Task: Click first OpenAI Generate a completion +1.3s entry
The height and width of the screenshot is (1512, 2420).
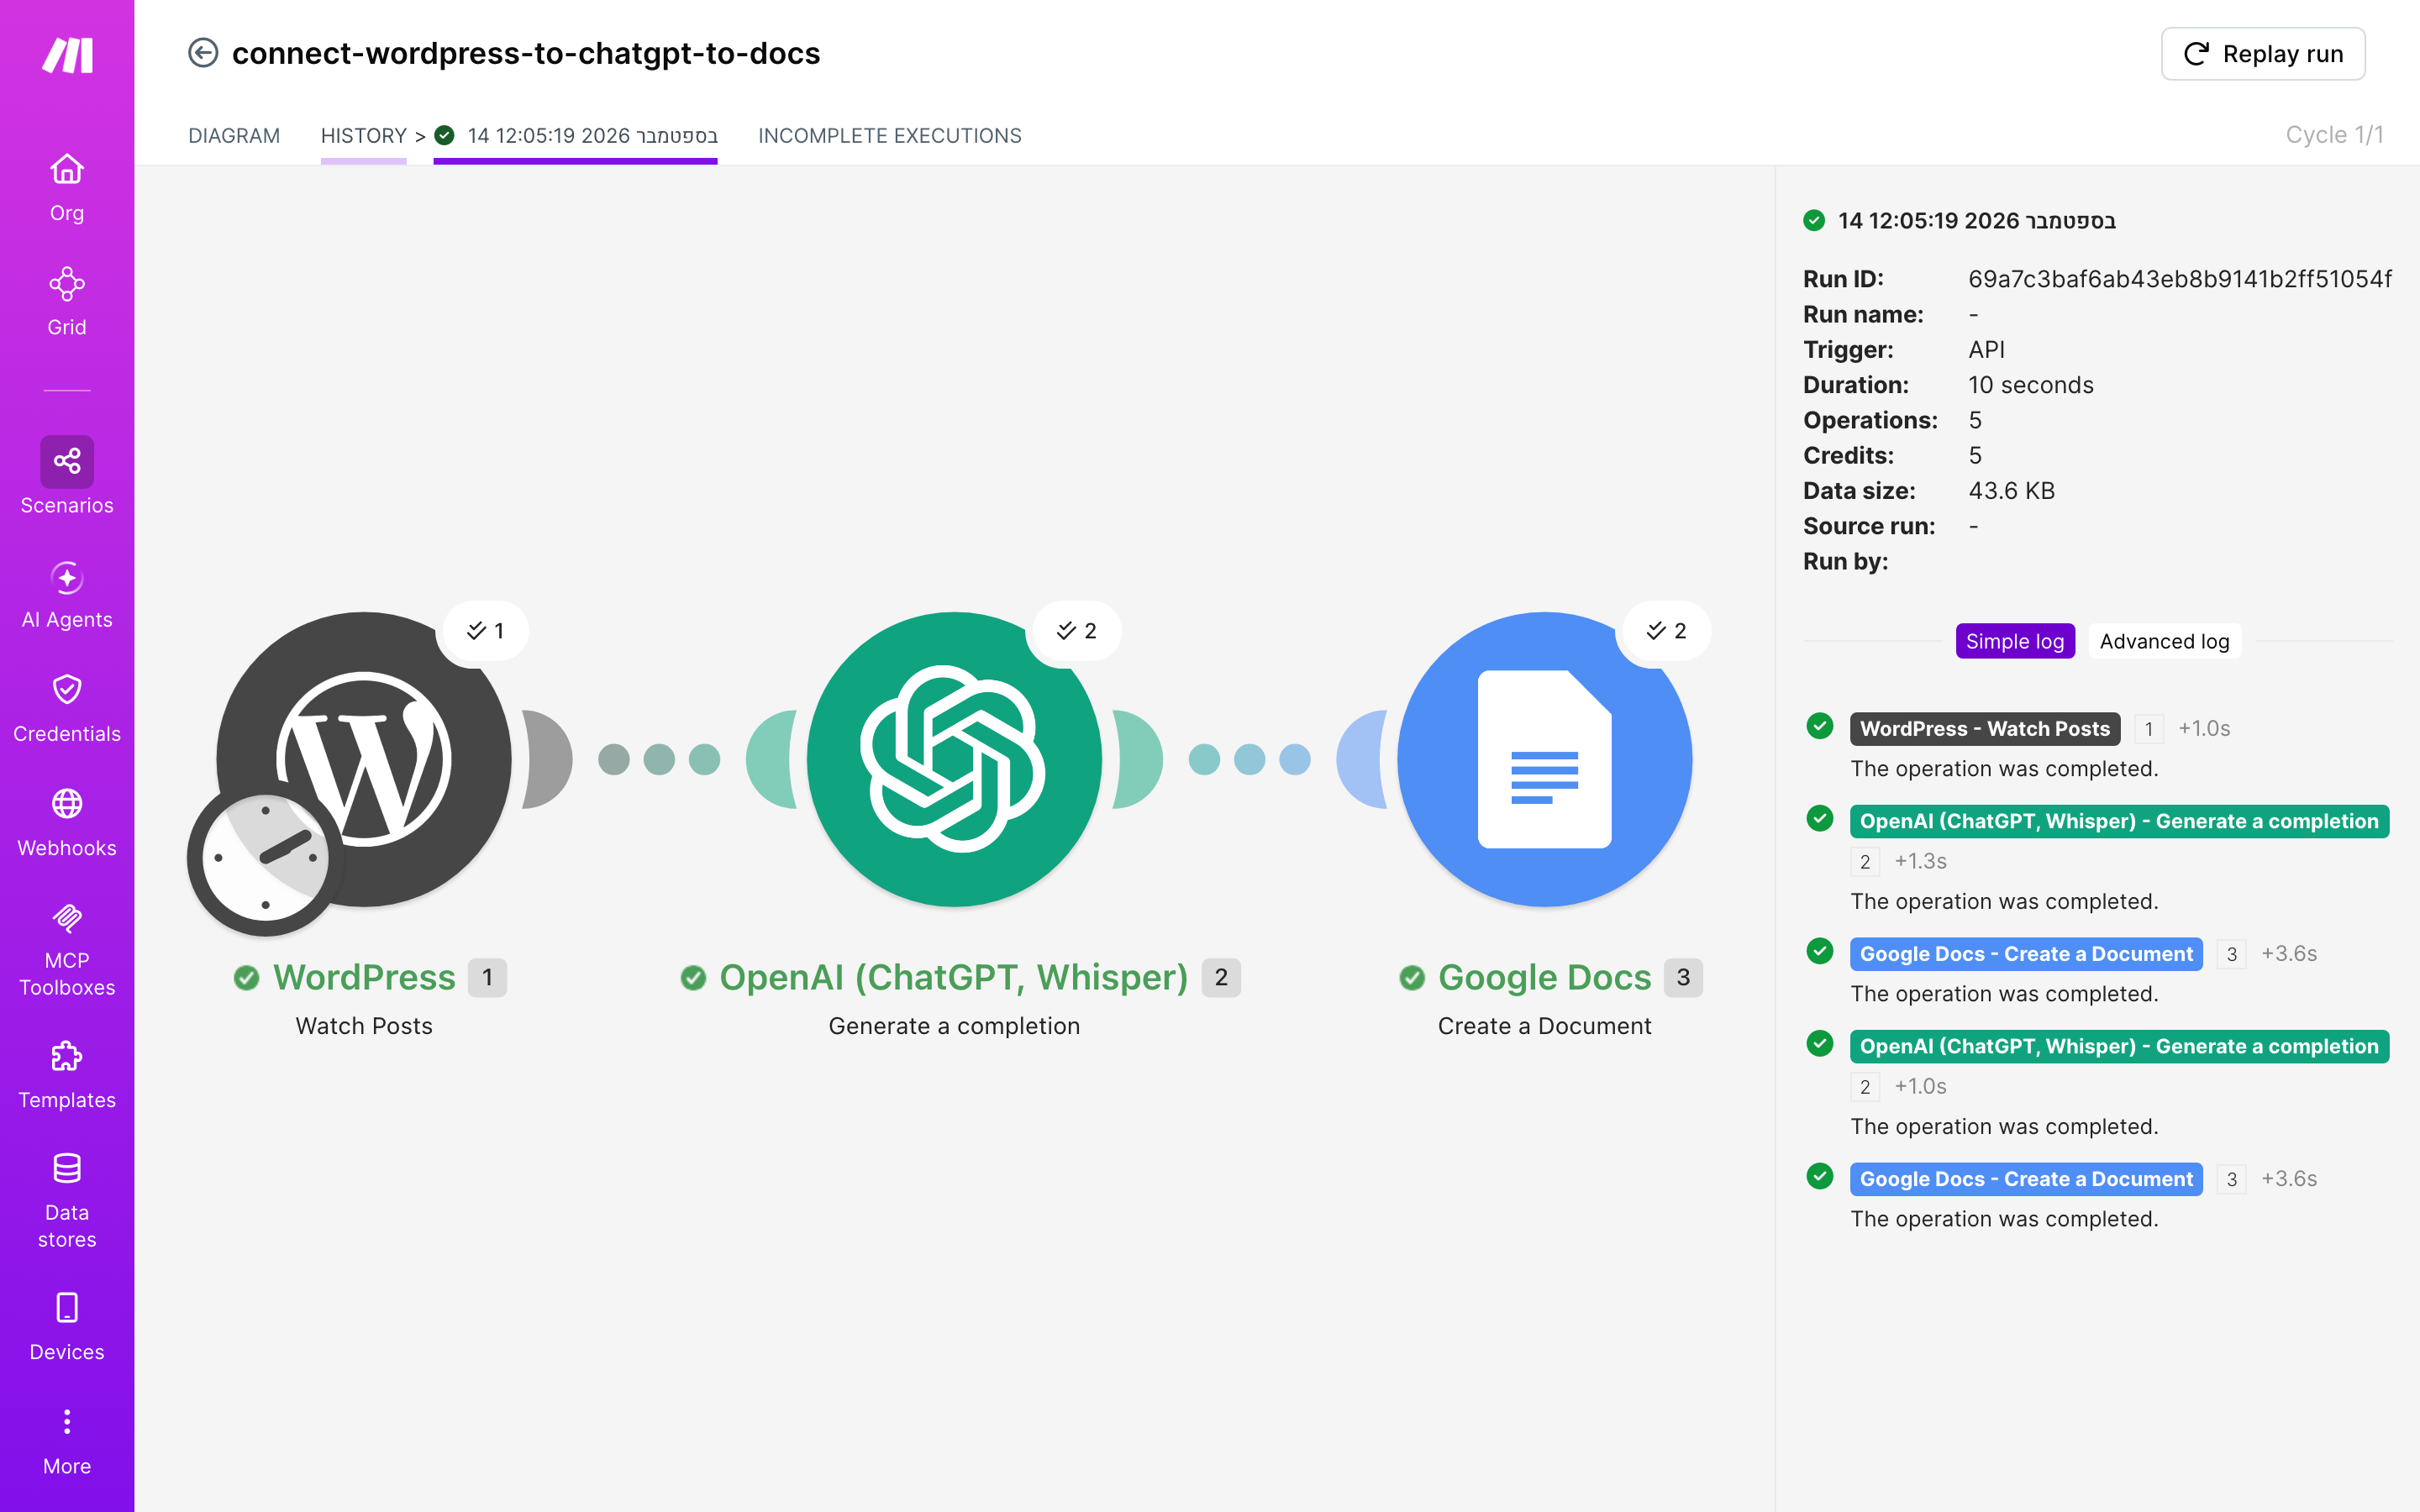Action: 2119,821
